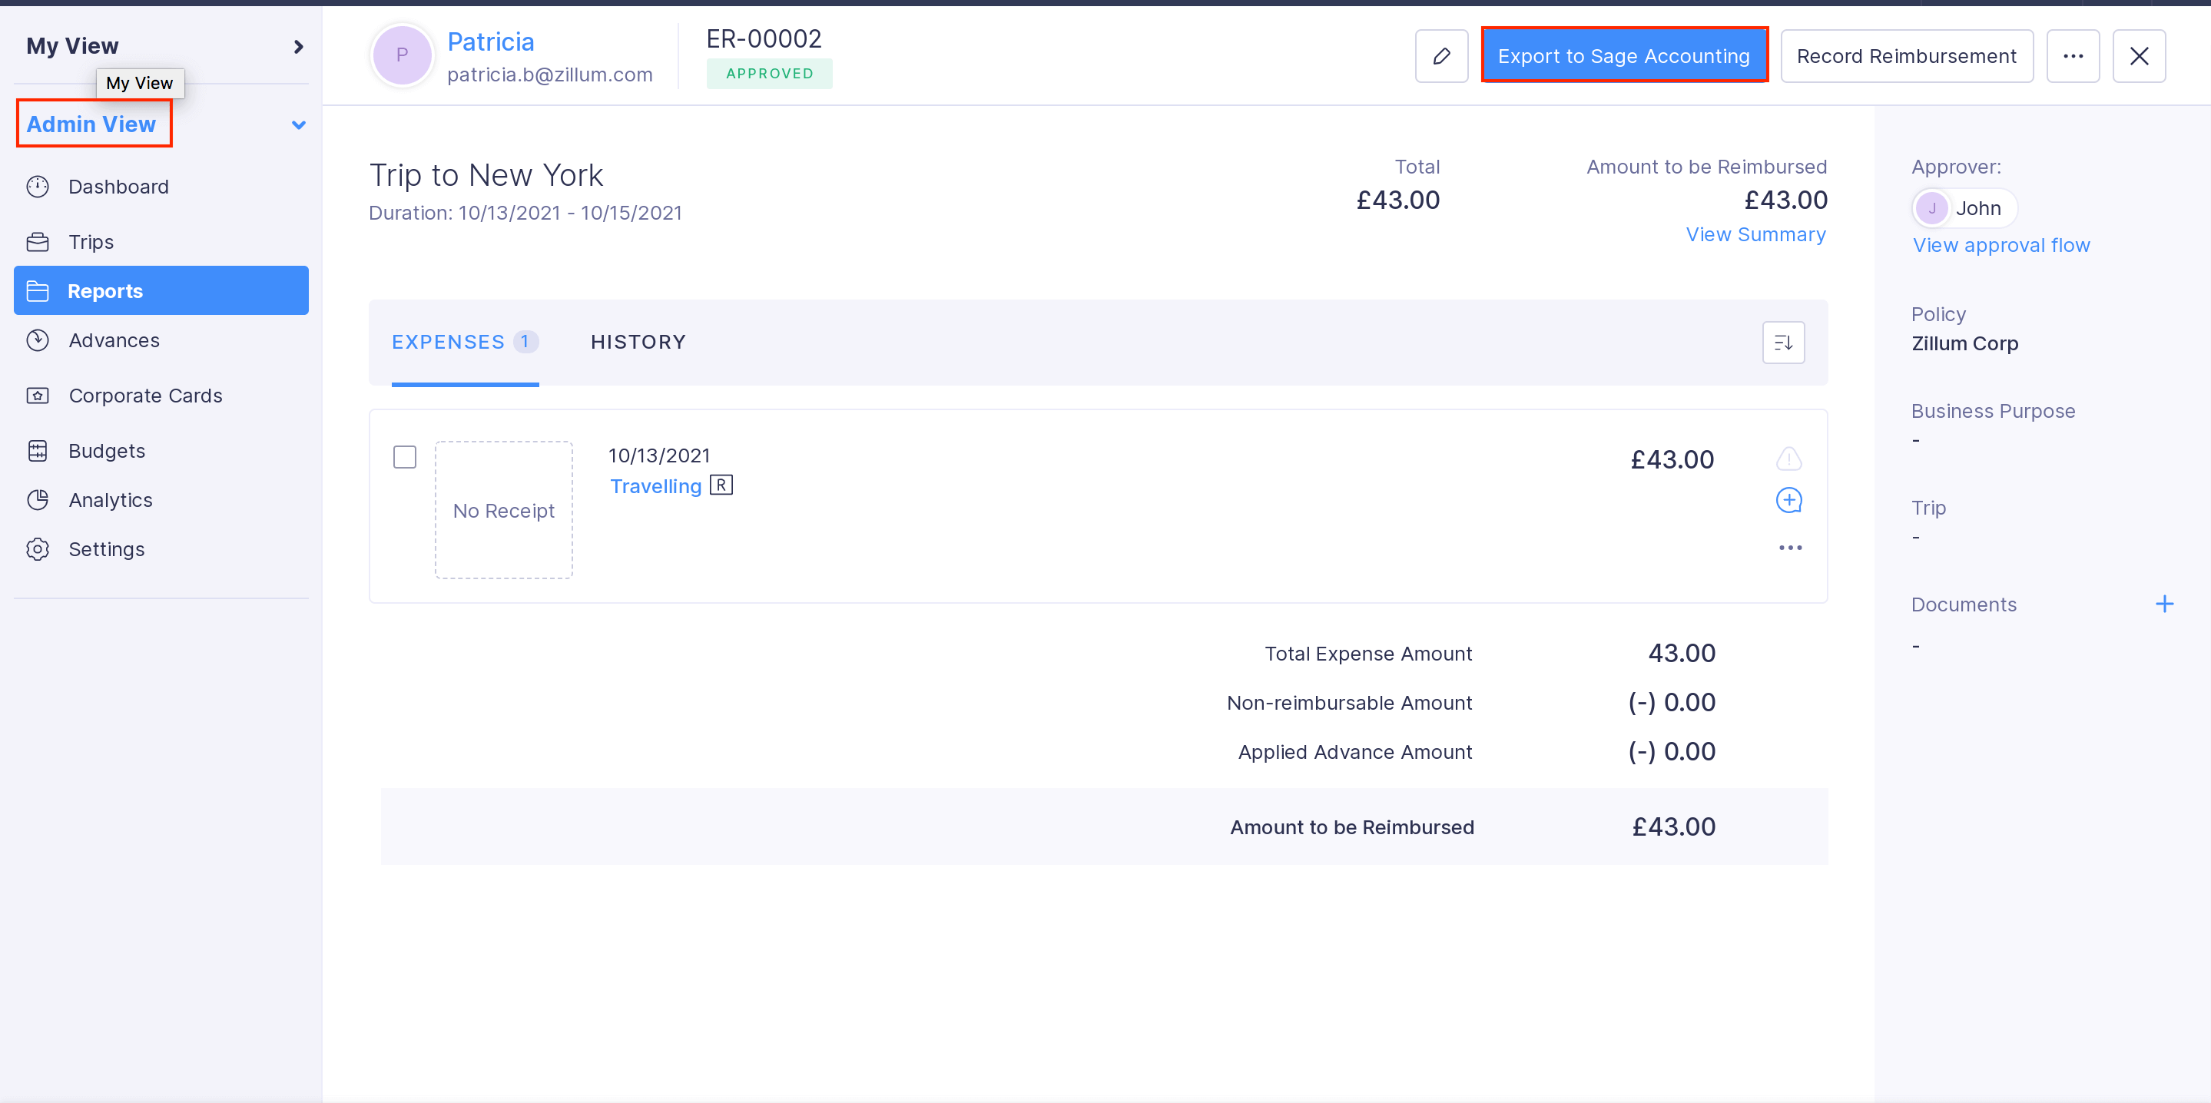Open the expense row ellipsis menu
Viewport: 2211px width, 1103px height.
(1789, 547)
